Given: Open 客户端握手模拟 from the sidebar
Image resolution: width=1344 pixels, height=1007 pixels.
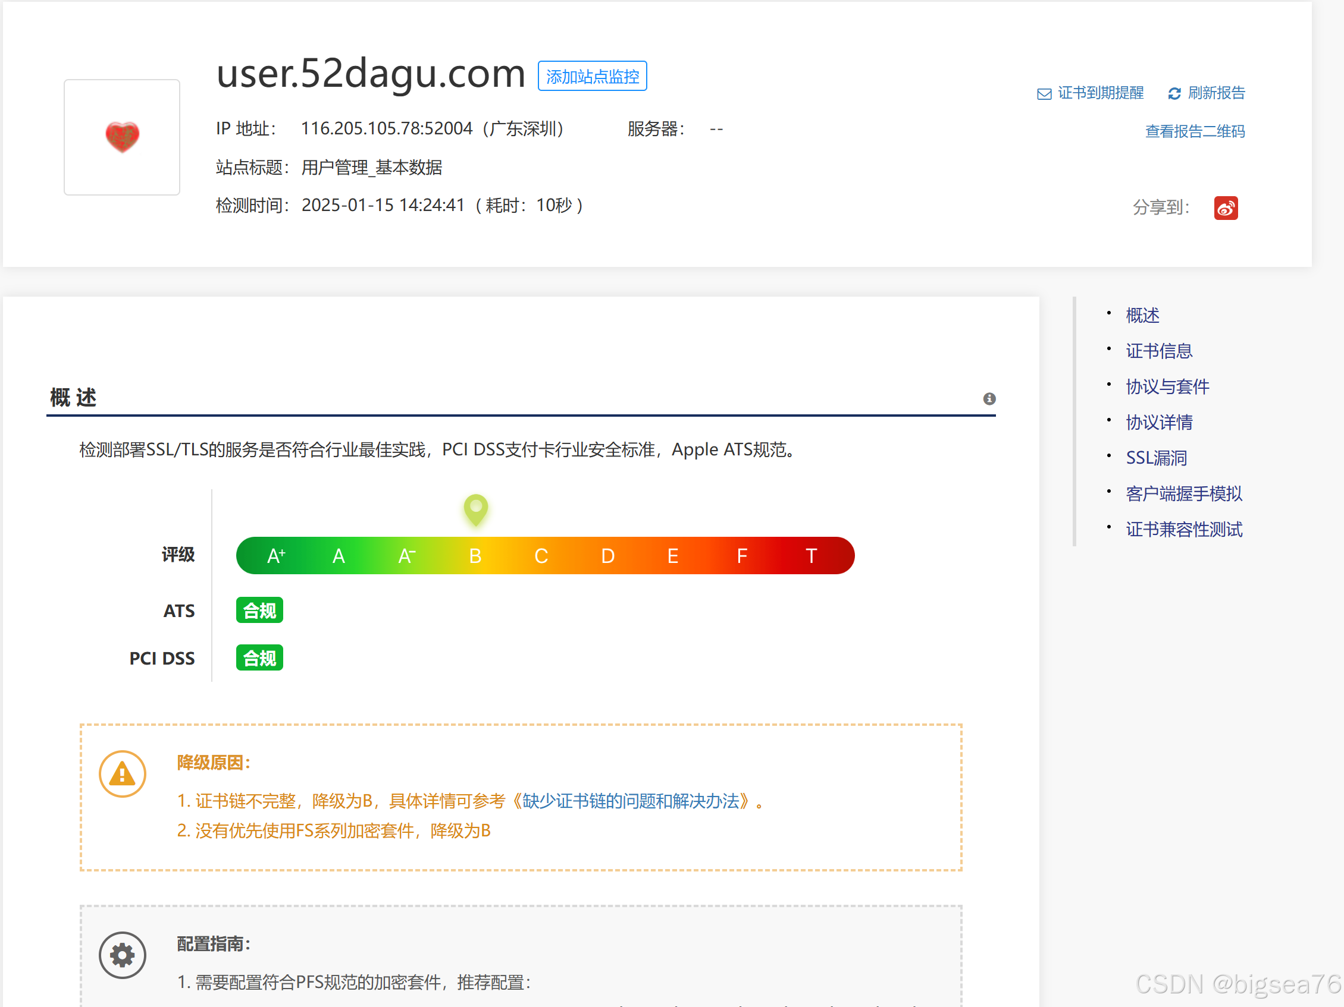Looking at the screenshot, I should [x=1183, y=493].
